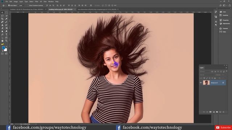Image resolution: width=232 pixels, height=130 pixels.
Task: Select the Healing Brush tool
Action: click(x=2, y=22)
